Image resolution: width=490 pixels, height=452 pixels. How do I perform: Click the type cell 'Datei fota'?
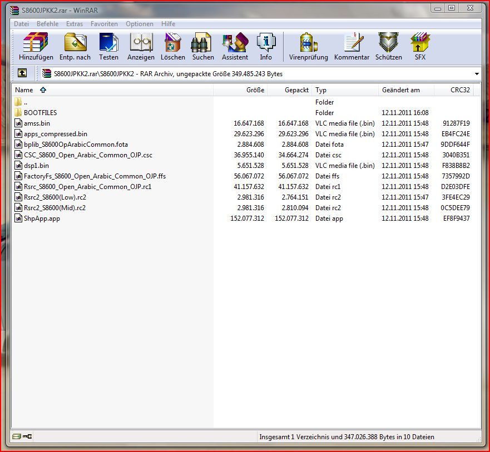329,145
